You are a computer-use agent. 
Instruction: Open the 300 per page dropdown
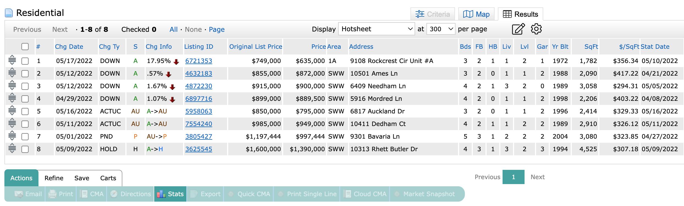440,29
